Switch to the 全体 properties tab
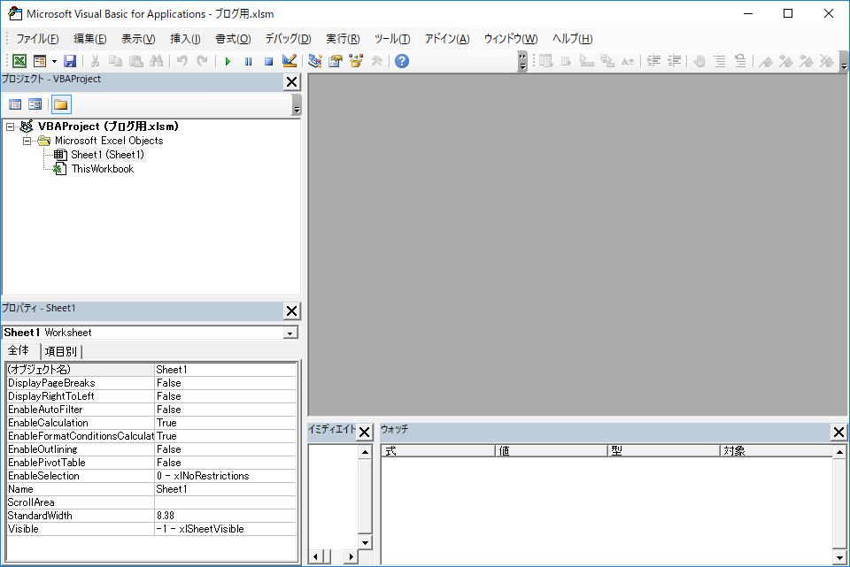Screen dimensions: 850x567 click(19, 351)
